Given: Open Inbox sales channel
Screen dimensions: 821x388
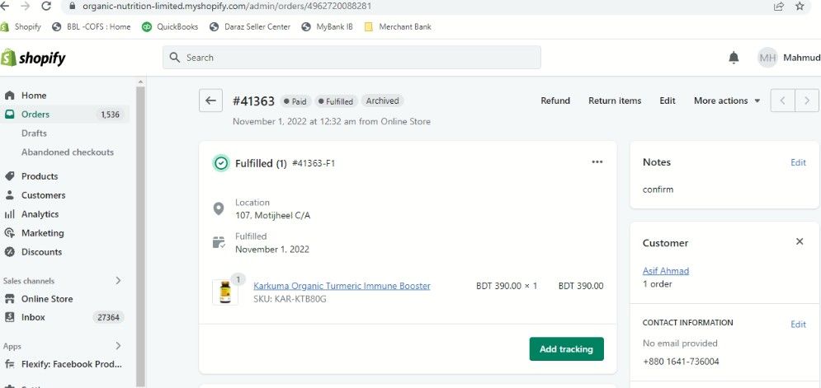Looking at the screenshot, I should (x=33, y=317).
